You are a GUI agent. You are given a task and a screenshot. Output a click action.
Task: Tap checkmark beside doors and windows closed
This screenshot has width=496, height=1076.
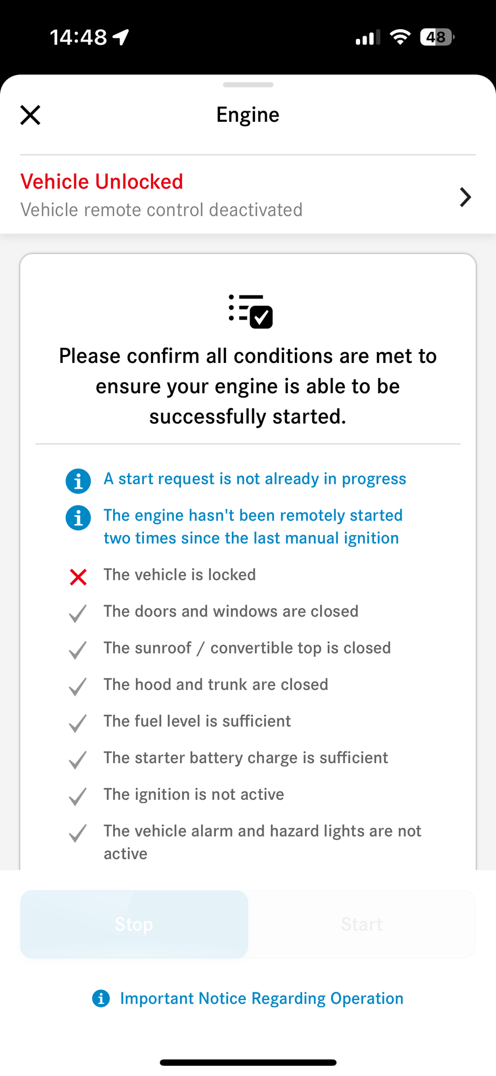(x=78, y=613)
